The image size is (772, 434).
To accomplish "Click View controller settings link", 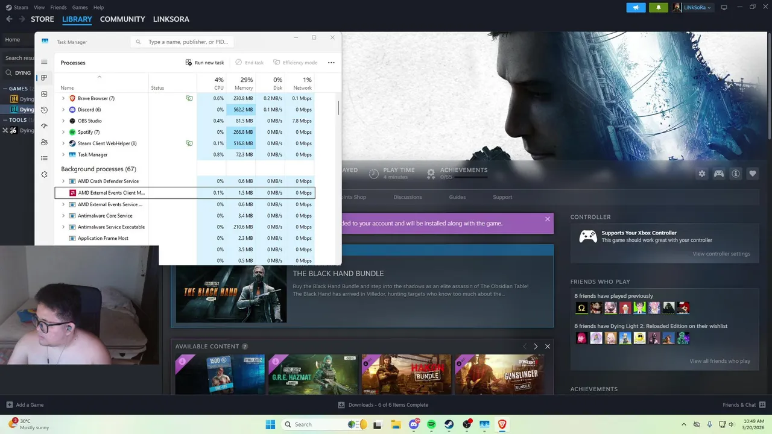I will (721, 254).
